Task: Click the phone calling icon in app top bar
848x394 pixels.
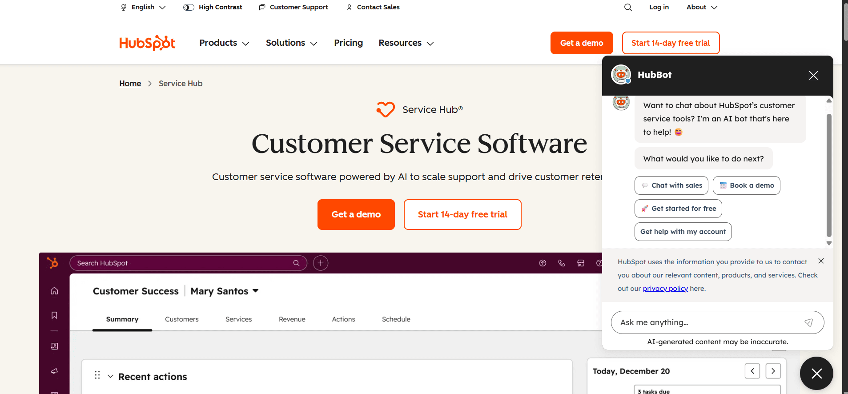Action: [x=562, y=263]
